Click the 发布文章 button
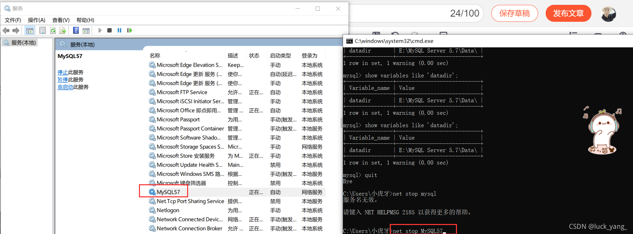 coord(568,13)
